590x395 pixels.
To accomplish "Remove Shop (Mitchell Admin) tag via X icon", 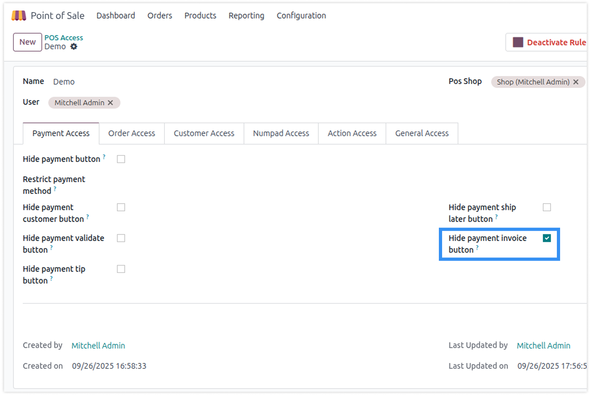I will click(x=576, y=82).
